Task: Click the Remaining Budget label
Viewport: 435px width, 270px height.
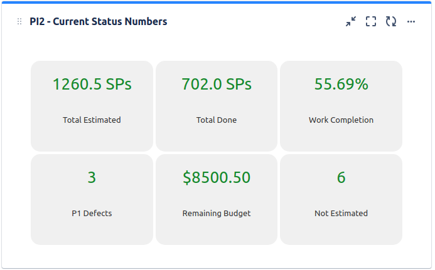Action: 217,213
